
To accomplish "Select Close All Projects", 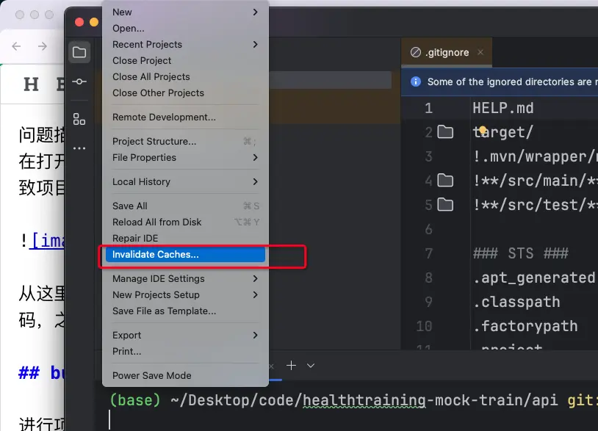I will point(185,76).
